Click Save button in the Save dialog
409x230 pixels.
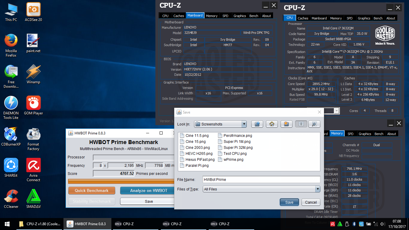[x=289, y=202]
